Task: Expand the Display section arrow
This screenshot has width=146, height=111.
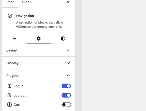Action: coord(68,63)
